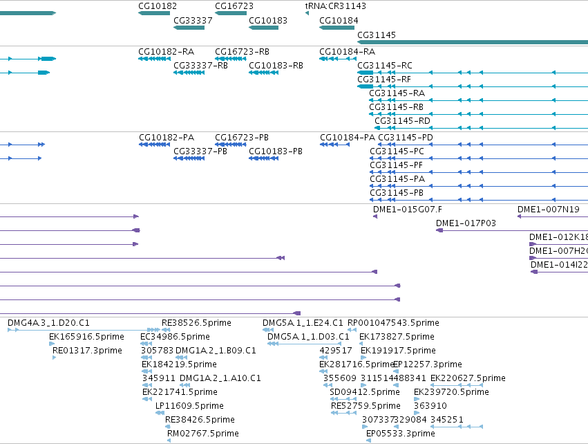Click the CG31145-PD label

click(406, 138)
